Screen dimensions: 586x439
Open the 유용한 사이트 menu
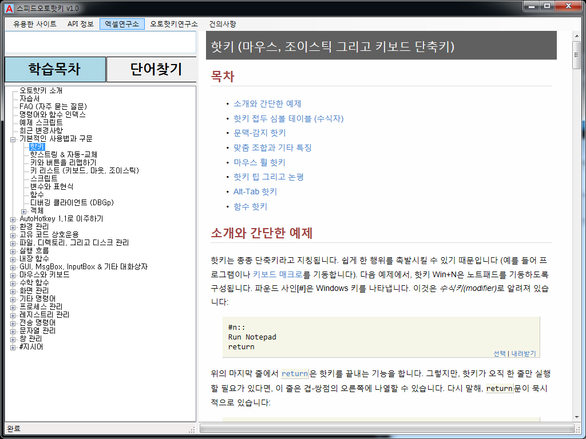pyautogui.click(x=35, y=24)
